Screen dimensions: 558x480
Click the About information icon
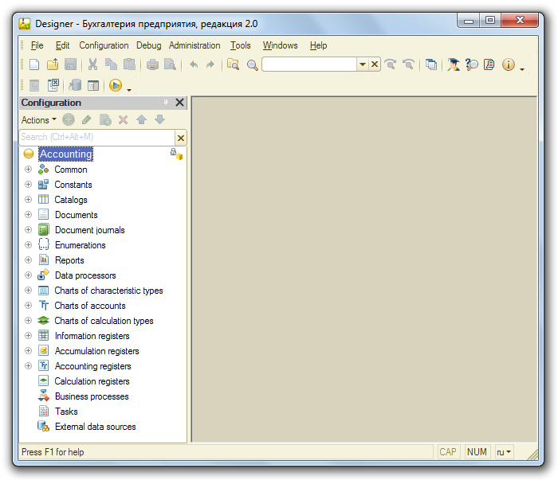pyautogui.click(x=509, y=64)
